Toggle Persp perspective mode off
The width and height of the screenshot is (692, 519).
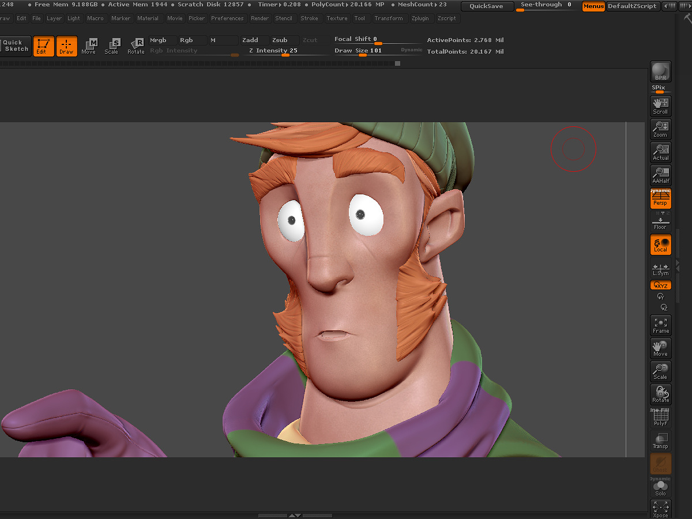click(660, 198)
